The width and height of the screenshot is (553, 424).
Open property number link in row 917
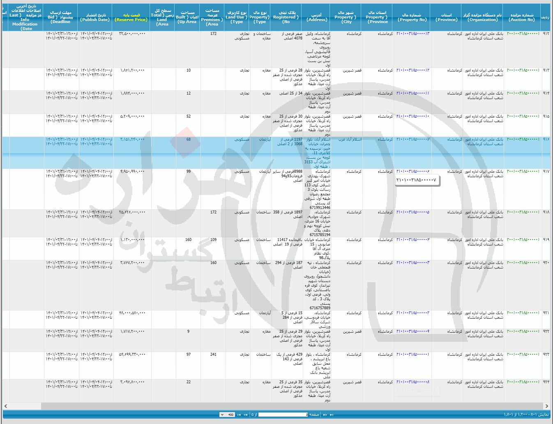(x=412, y=171)
